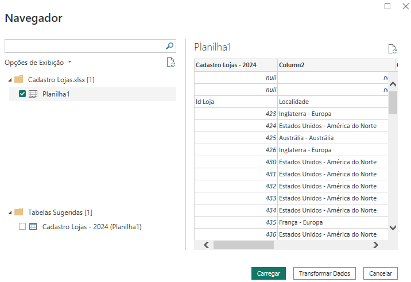The height and width of the screenshot is (282, 411).
Task: Maximize the Navegador window
Action: (387, 6)
